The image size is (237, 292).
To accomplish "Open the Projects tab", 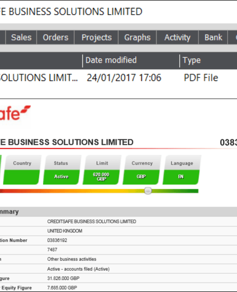I will [96, 38].
